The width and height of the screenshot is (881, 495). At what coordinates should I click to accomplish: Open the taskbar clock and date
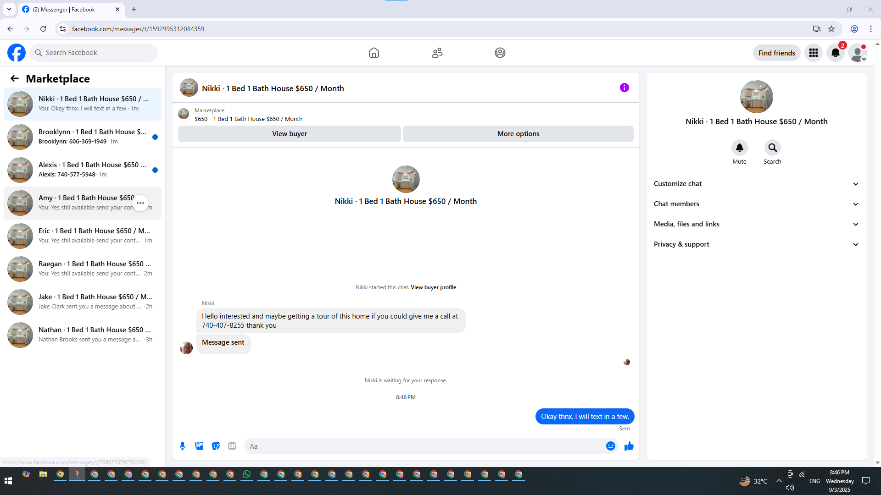click(x=839, y=481)
